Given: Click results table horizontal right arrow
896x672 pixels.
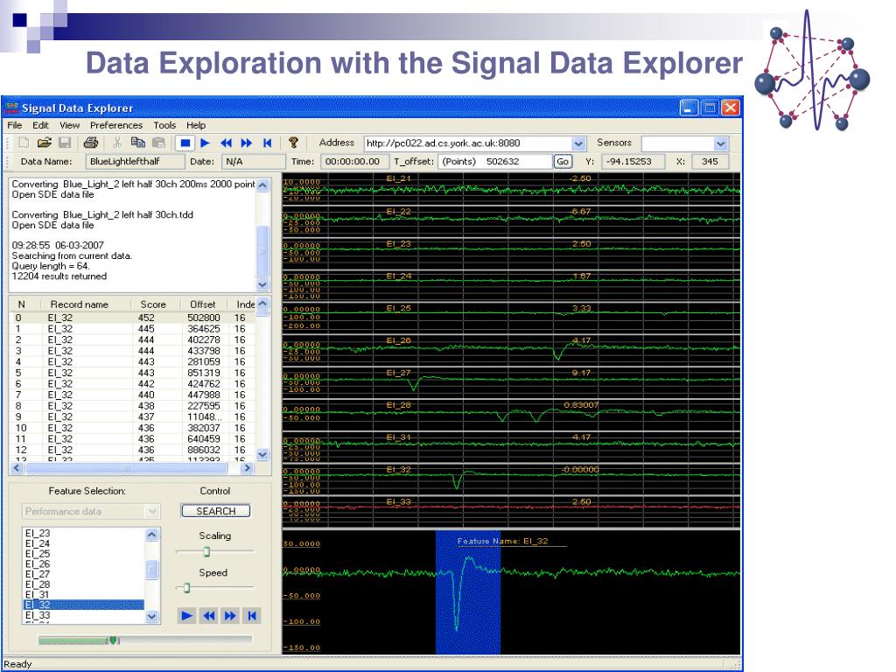Looking at the screenshot, I should point(247,468).
